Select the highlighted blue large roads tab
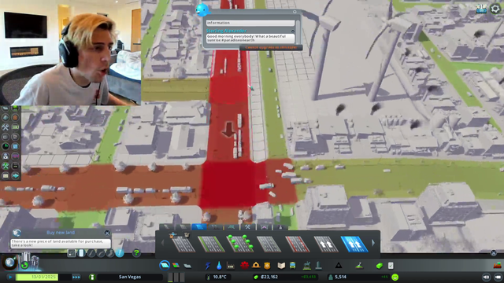The height and width of the screenshot is (283, 504). click(x=199, y=227)
